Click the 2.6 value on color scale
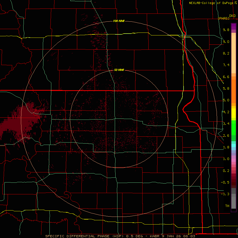Viewport: 238px width, 238px height. tap(226, 136)
